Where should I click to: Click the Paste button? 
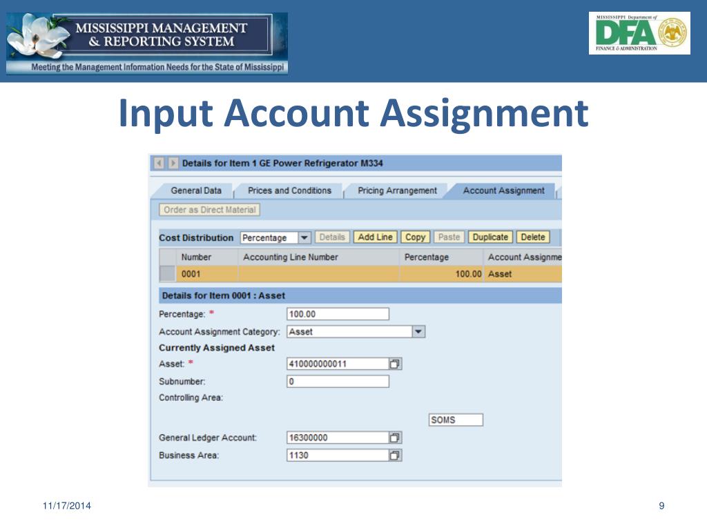tap(449, 237)
